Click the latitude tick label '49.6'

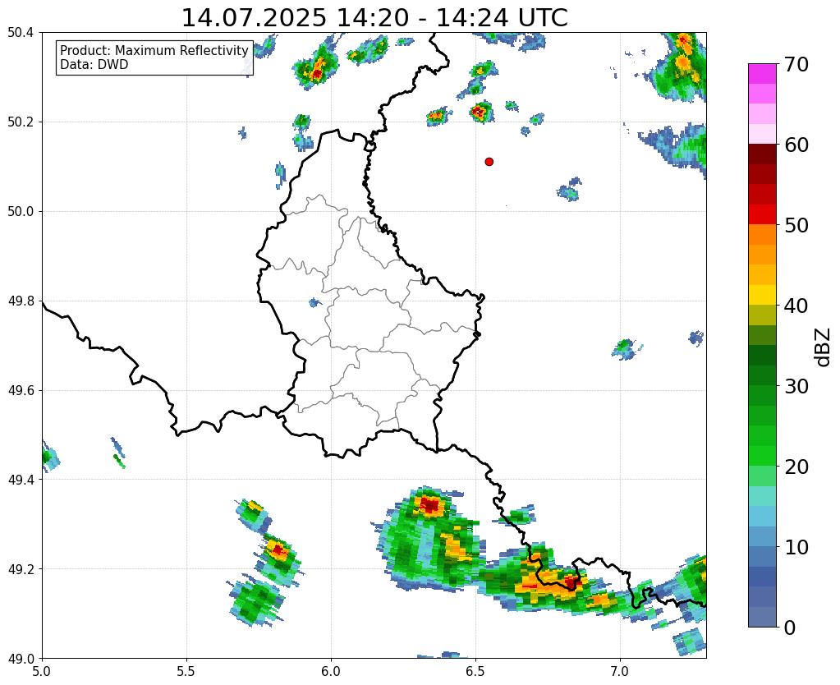click(21, 390)
